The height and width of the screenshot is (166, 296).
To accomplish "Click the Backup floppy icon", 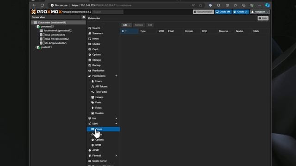I will click(90, 65).
